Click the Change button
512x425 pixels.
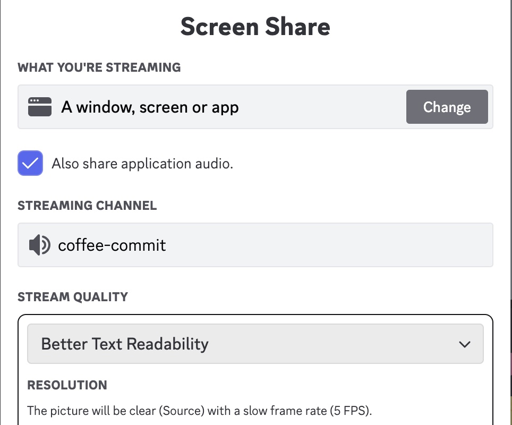447,107
